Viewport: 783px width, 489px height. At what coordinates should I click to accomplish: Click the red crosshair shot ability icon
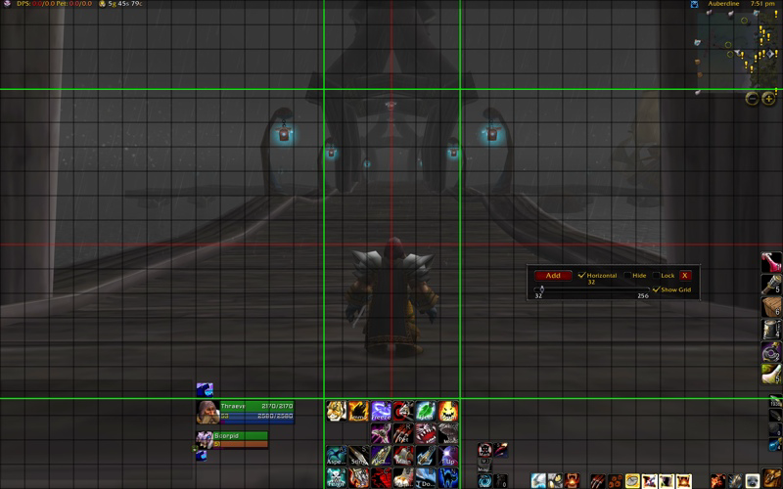403,411
